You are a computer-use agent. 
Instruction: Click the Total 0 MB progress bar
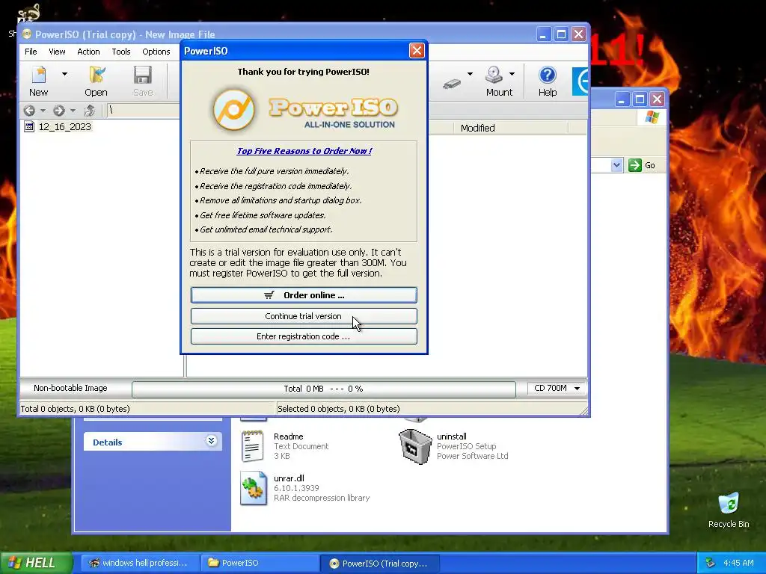[323, 389]
